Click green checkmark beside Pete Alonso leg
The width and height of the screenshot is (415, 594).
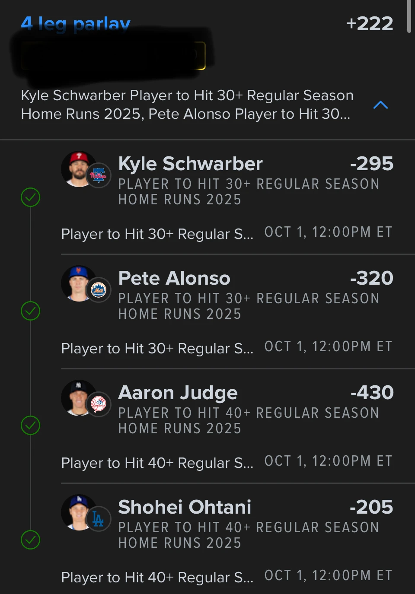30,311
